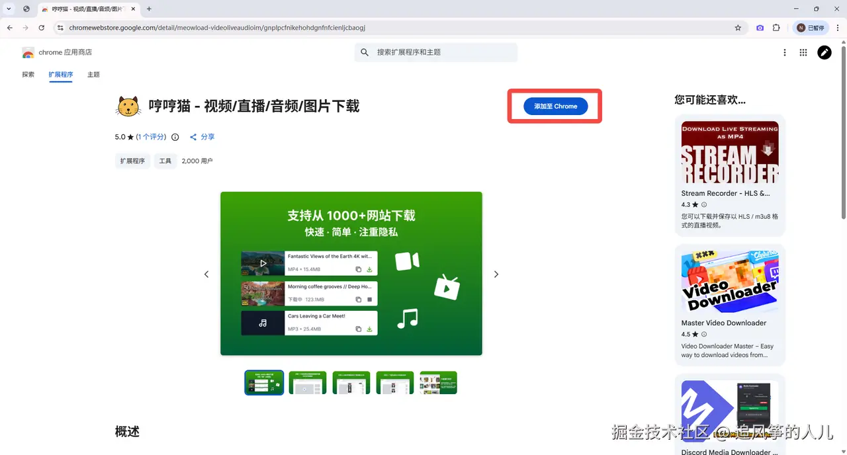This screenshot has height=455, width=847.
Task: Select the third screenshot thumbnail
Action: pyautogui.click(x=351, y=382)
